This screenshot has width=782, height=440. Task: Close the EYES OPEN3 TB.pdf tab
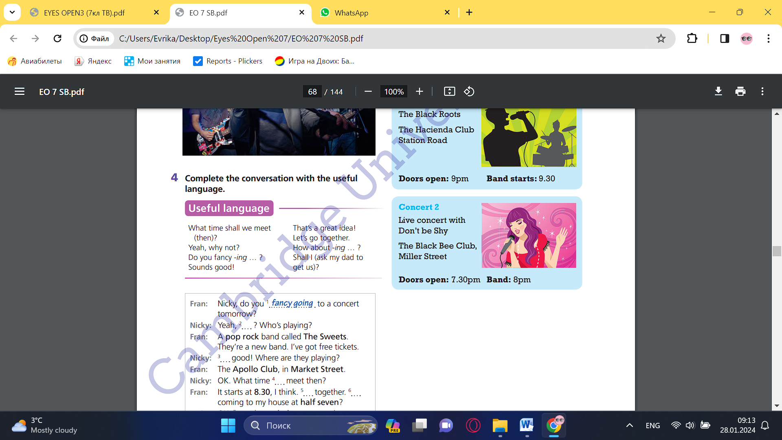coord(156,13)
